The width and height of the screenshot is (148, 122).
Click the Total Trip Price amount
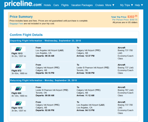pos(132,17)
